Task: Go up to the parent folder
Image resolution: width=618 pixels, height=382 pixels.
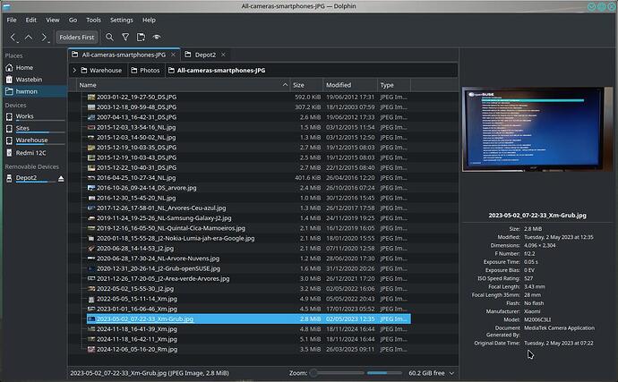Action: coord(29,38)
